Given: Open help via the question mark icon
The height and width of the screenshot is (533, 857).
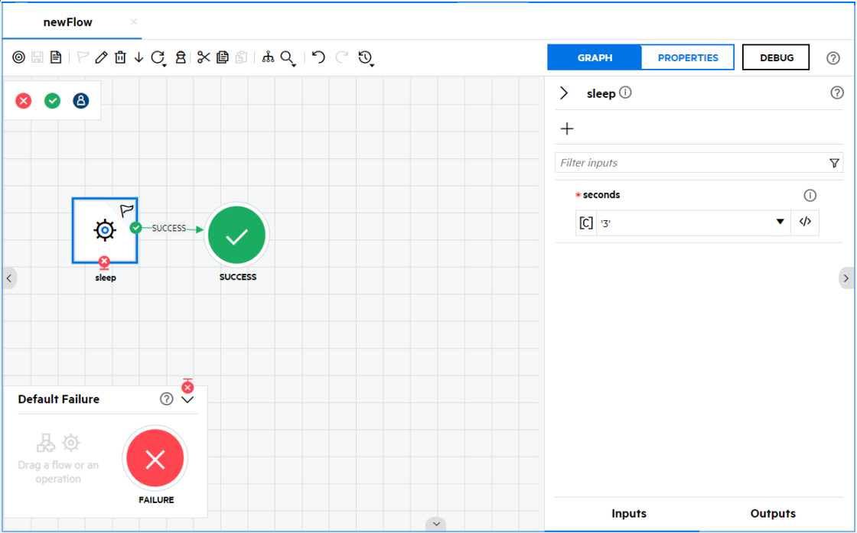Looking at the screenshot, I should 833,57.
